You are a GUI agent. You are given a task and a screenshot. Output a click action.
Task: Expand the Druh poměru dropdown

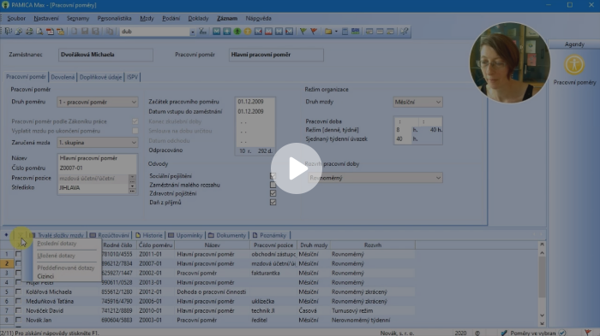click(x=134, y=102)
